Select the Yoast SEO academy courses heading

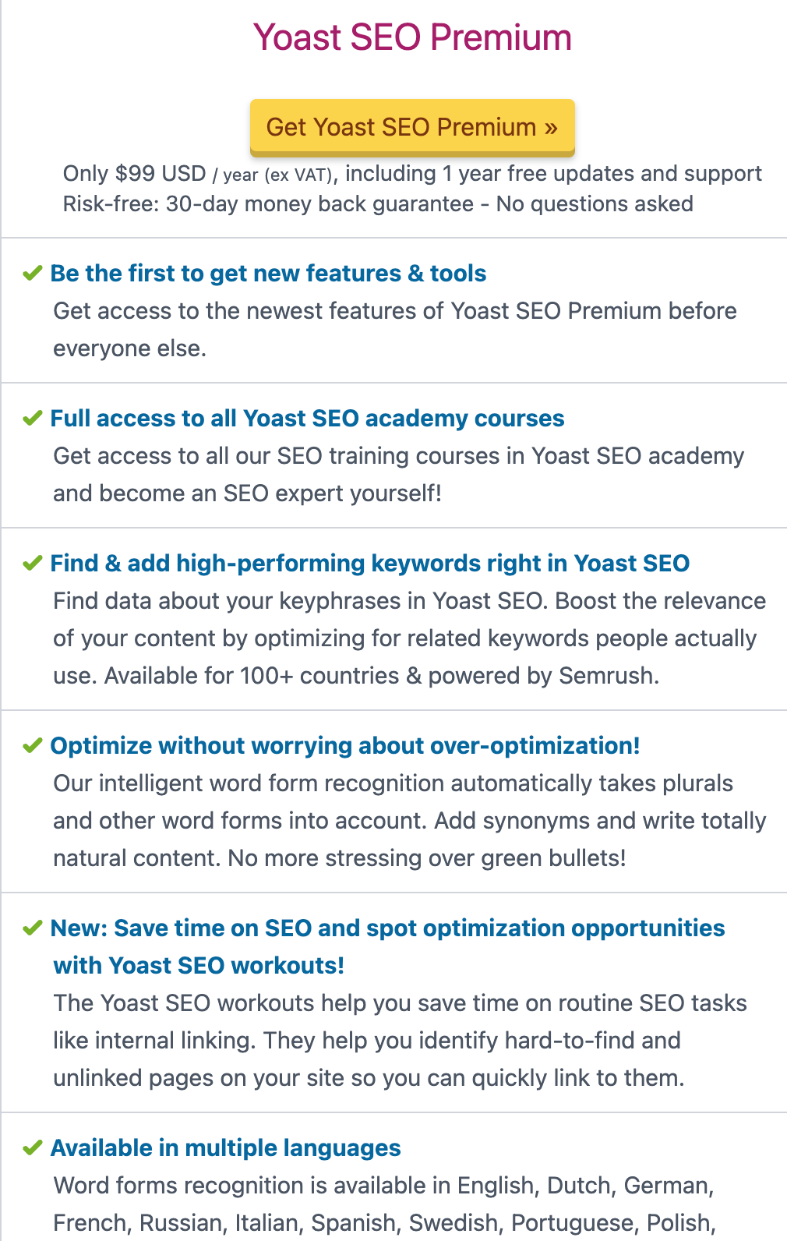(307, 419)
